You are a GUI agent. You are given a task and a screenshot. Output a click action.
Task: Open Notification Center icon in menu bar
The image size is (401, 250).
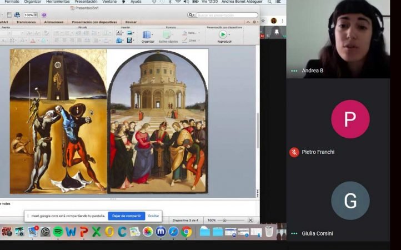[278, 2]
